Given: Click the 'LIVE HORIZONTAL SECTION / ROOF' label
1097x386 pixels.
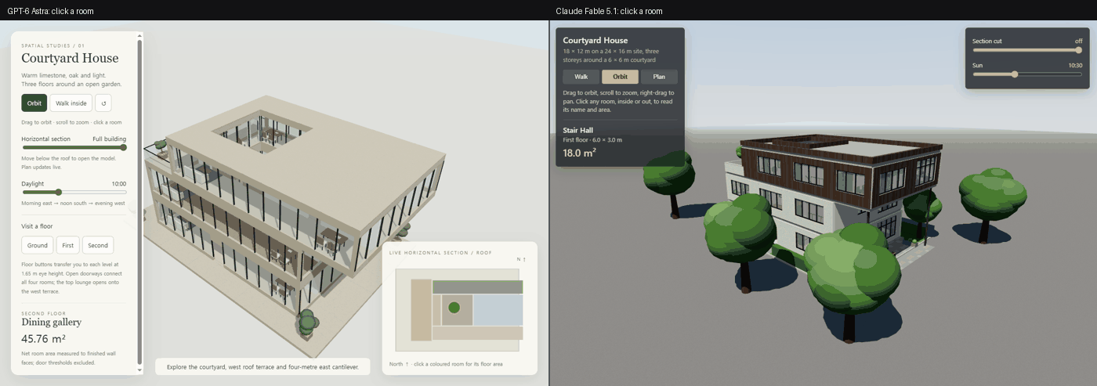Looking at the screenshot, I should click(440, 253).
